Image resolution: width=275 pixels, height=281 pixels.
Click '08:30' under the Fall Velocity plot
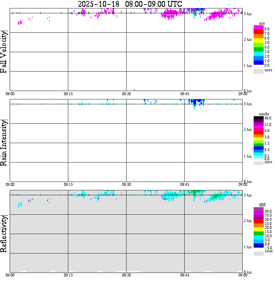tap(126, 94)
